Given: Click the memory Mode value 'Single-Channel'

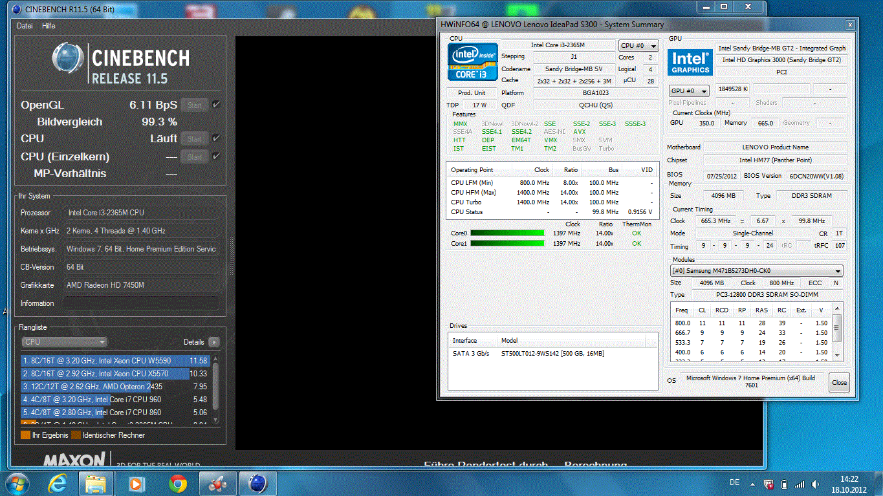Looking at the screenshot, I should pos(754,233).
